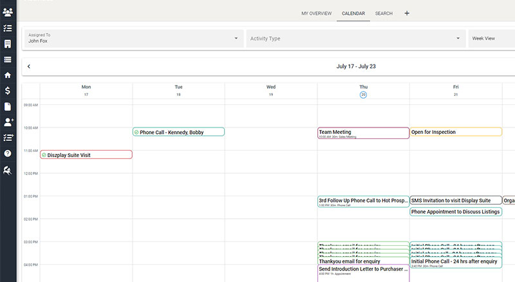The width and height of the screenshot is (515, 282).
Task: Open the checklist settings icon in sidebar
Action: tap(8, 137)
